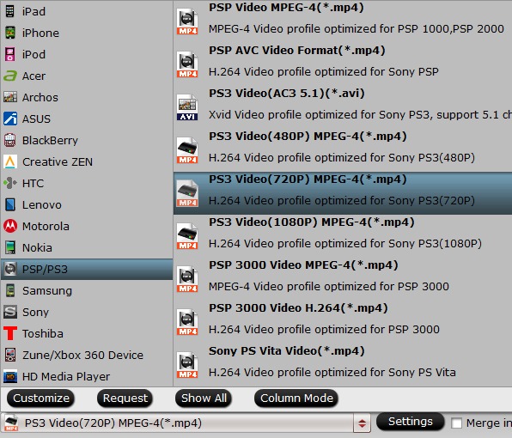Image resolution: width=512 pixels, height=438 pixels.
Task: Click the PSP 3000 Video MPEG-4 icon
Action: click(x=187, y=279)
